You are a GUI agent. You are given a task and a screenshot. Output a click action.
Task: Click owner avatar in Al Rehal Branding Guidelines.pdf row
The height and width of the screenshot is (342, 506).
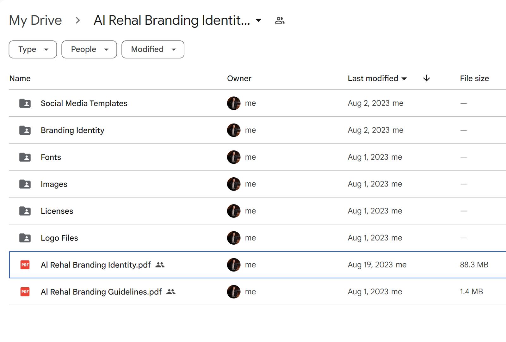pyautogui.click(x=234, y=291)
